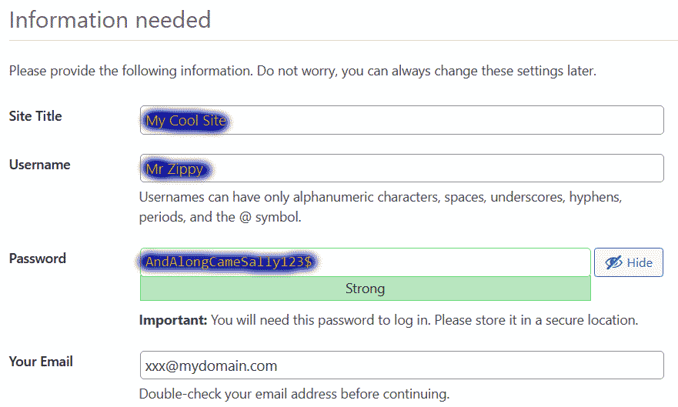Click the highlighted My Cool Site text

pyautogui.click(x=186, y=121)
